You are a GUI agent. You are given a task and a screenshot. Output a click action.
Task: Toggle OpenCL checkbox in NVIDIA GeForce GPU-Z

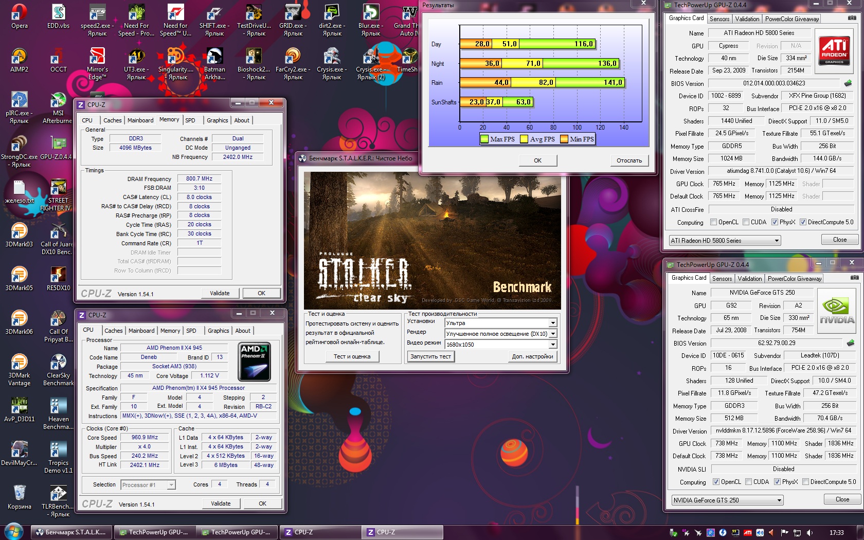pyautogui.click(x=716, y=482)
